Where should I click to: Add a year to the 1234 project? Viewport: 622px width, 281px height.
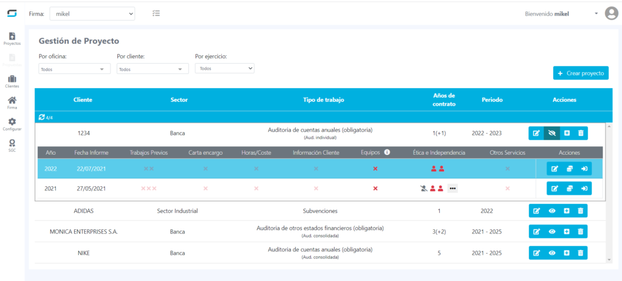click(567, 133)
